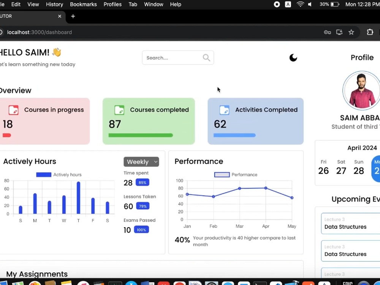Click the waving hand emoji
Screen dimensions: 380x285
(x=57, y=52)
